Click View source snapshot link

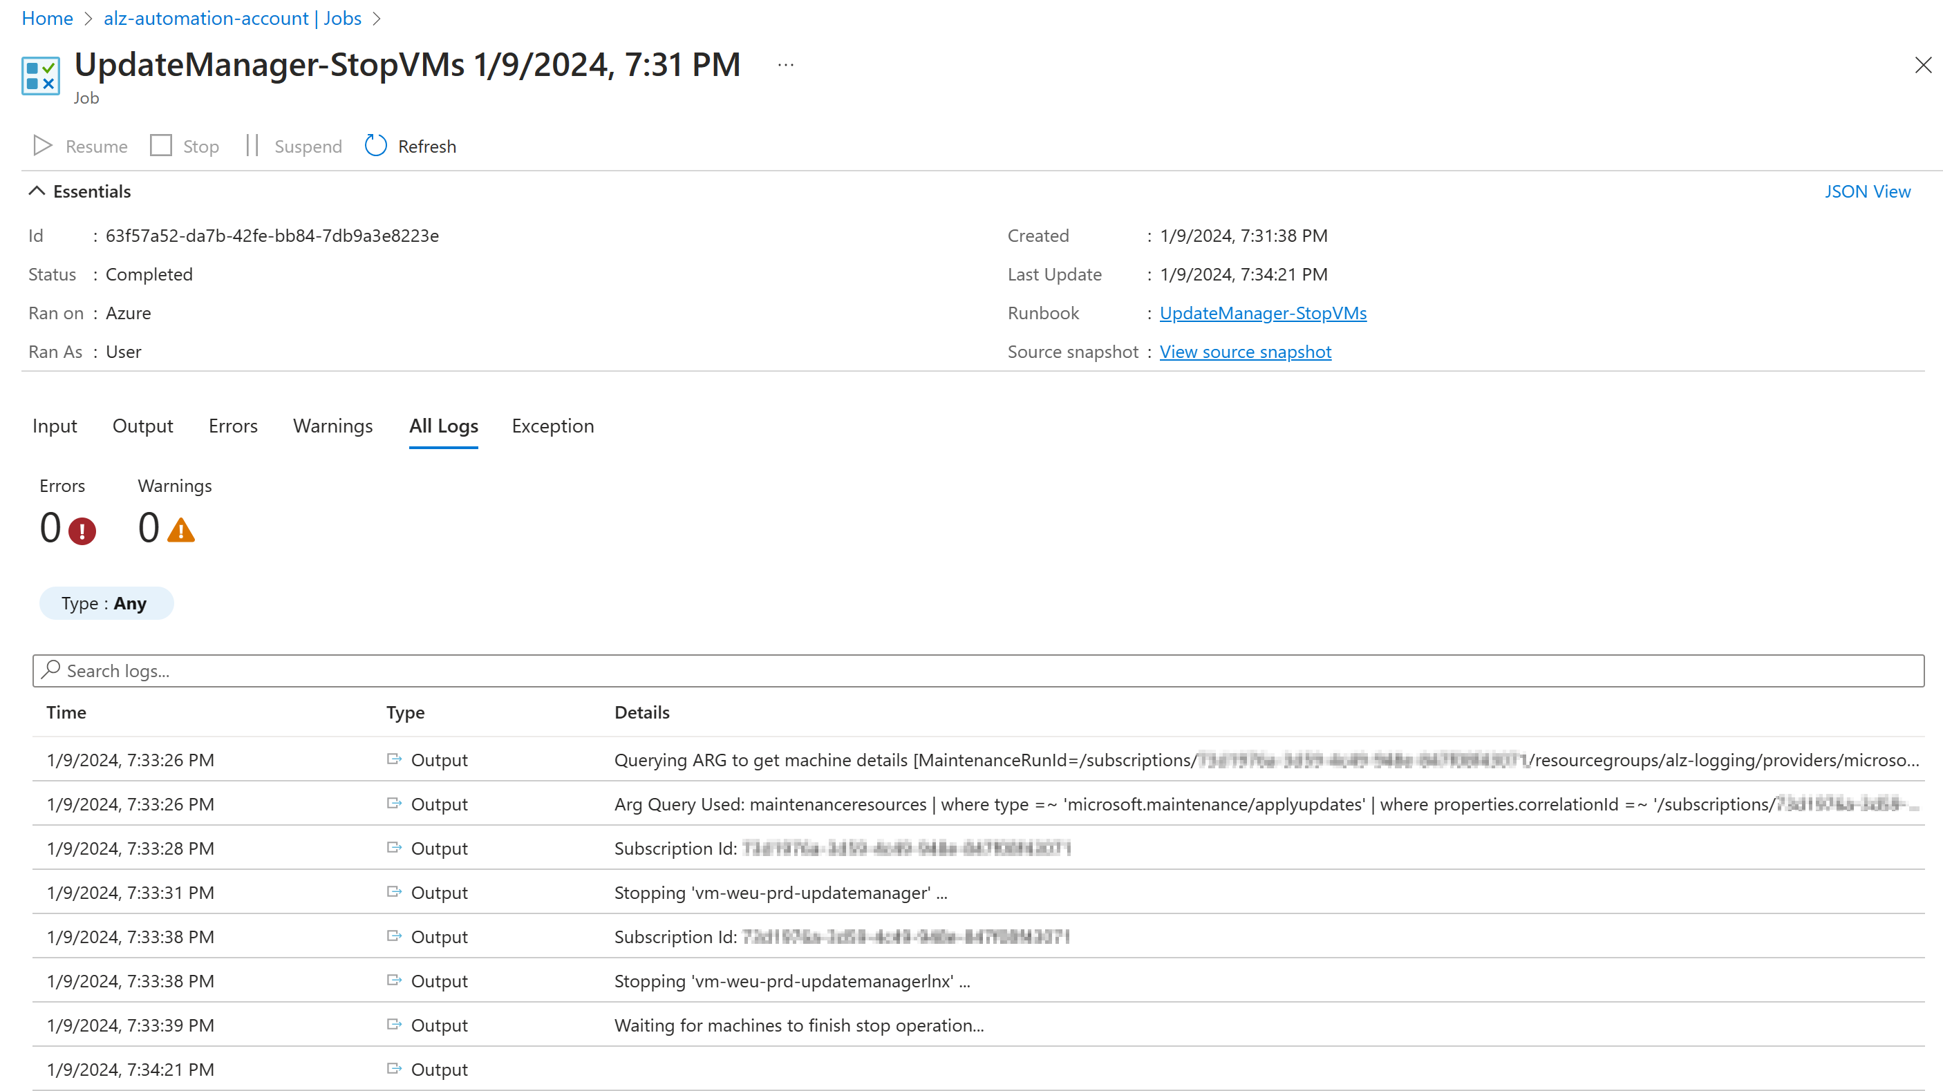[1246, 352]
